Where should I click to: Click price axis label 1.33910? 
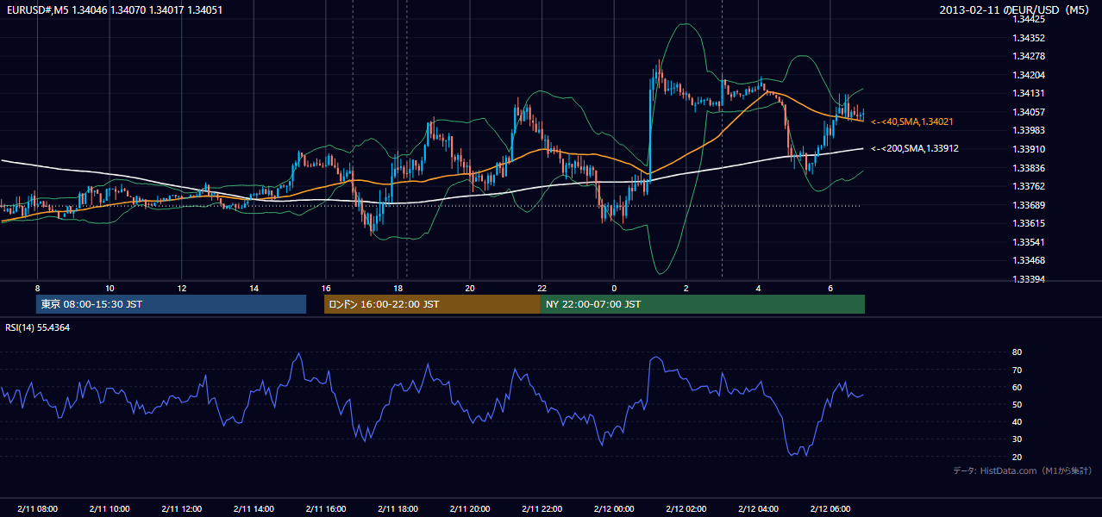pyautogui.click(x=1029, y=149)
